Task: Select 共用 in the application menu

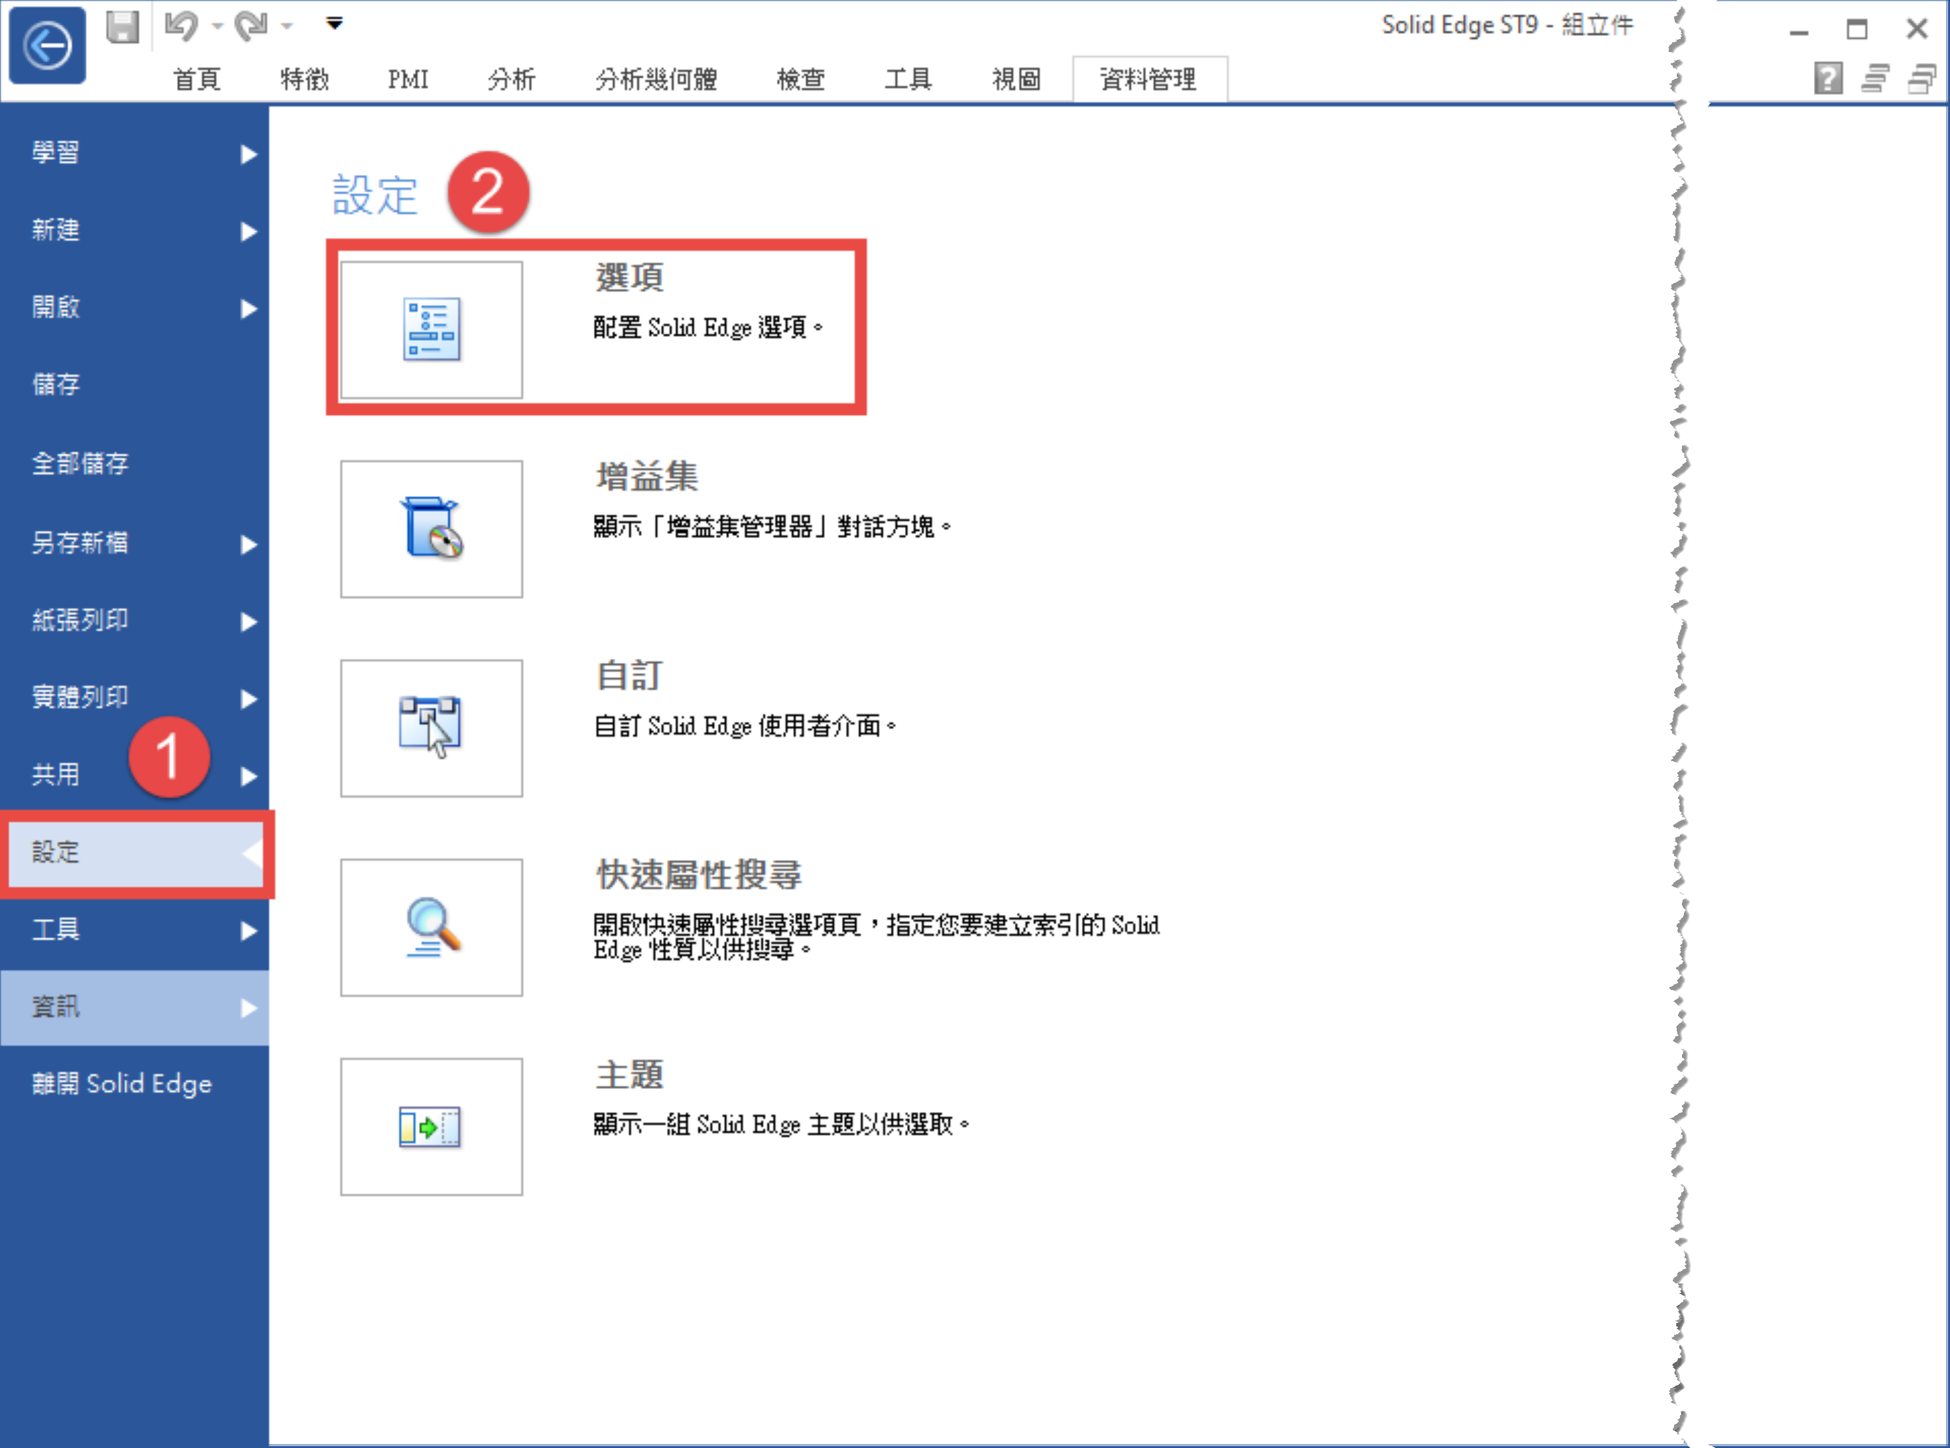Action: coord(135,775)
